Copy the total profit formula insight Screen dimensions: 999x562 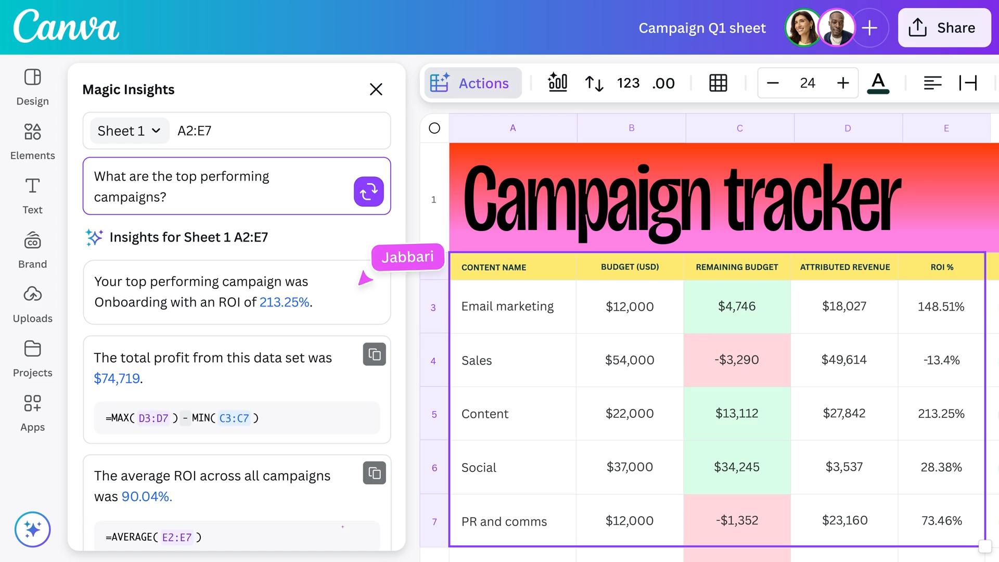pyautogui.click(x=374, y=354)
